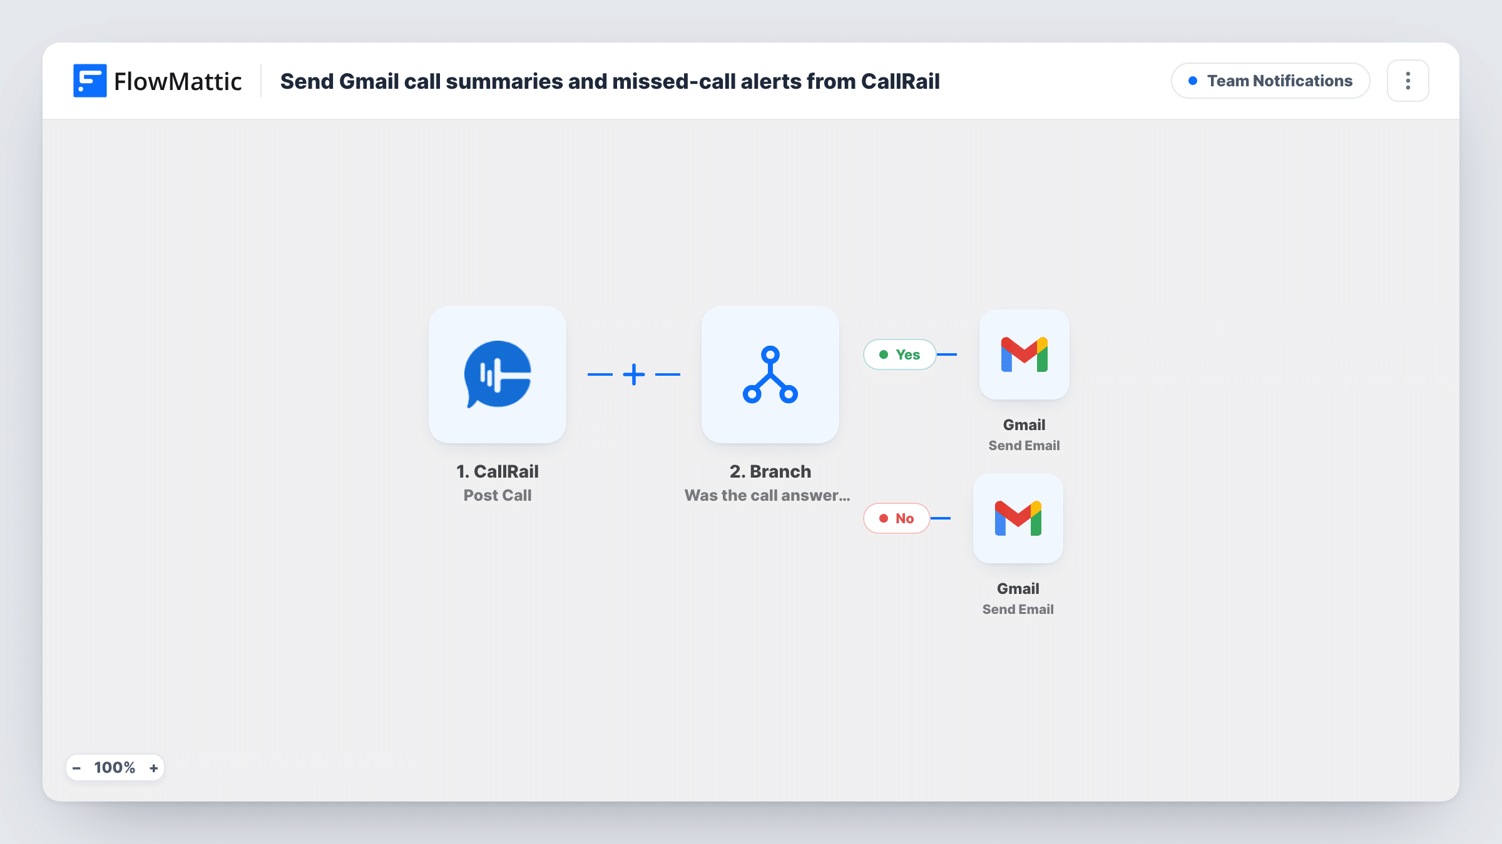
Task: Click the 'Post Call' subtitle
Action: (x=498, y=495)
